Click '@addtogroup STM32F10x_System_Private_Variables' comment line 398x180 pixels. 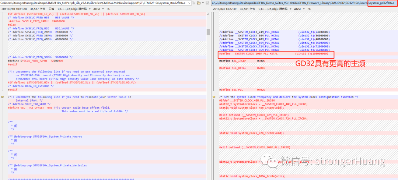pyautogui.click(x=47, y=165)
